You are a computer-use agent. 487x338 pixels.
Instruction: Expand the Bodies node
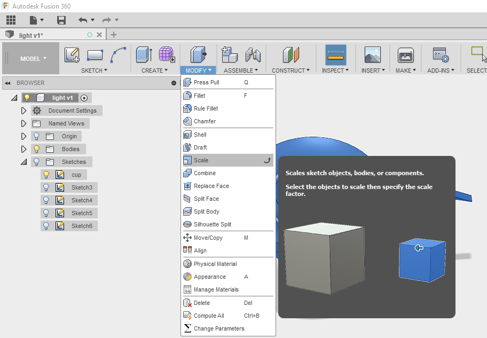[x=23, y=149]
